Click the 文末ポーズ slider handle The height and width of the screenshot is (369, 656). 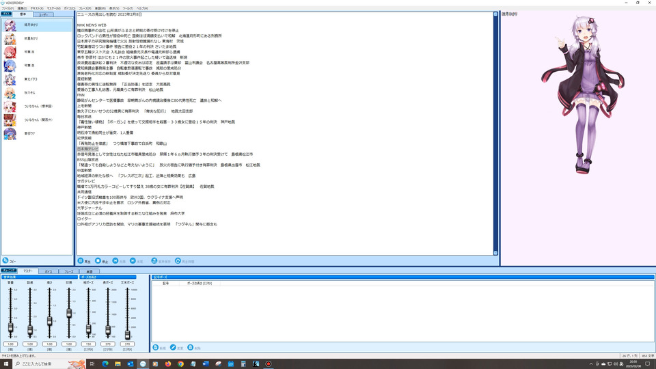point(127,334)
